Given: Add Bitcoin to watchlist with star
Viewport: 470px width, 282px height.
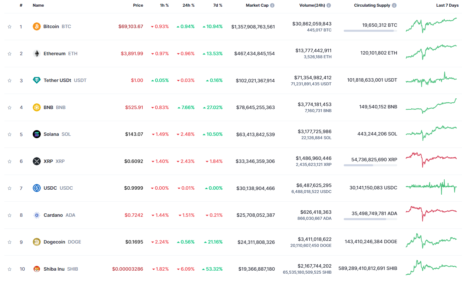Looking at the screenshot, I should (10, 27).
